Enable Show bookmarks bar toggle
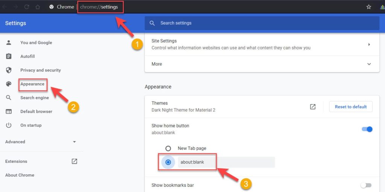Screen dimensions: 385x192 pos(366,185)
